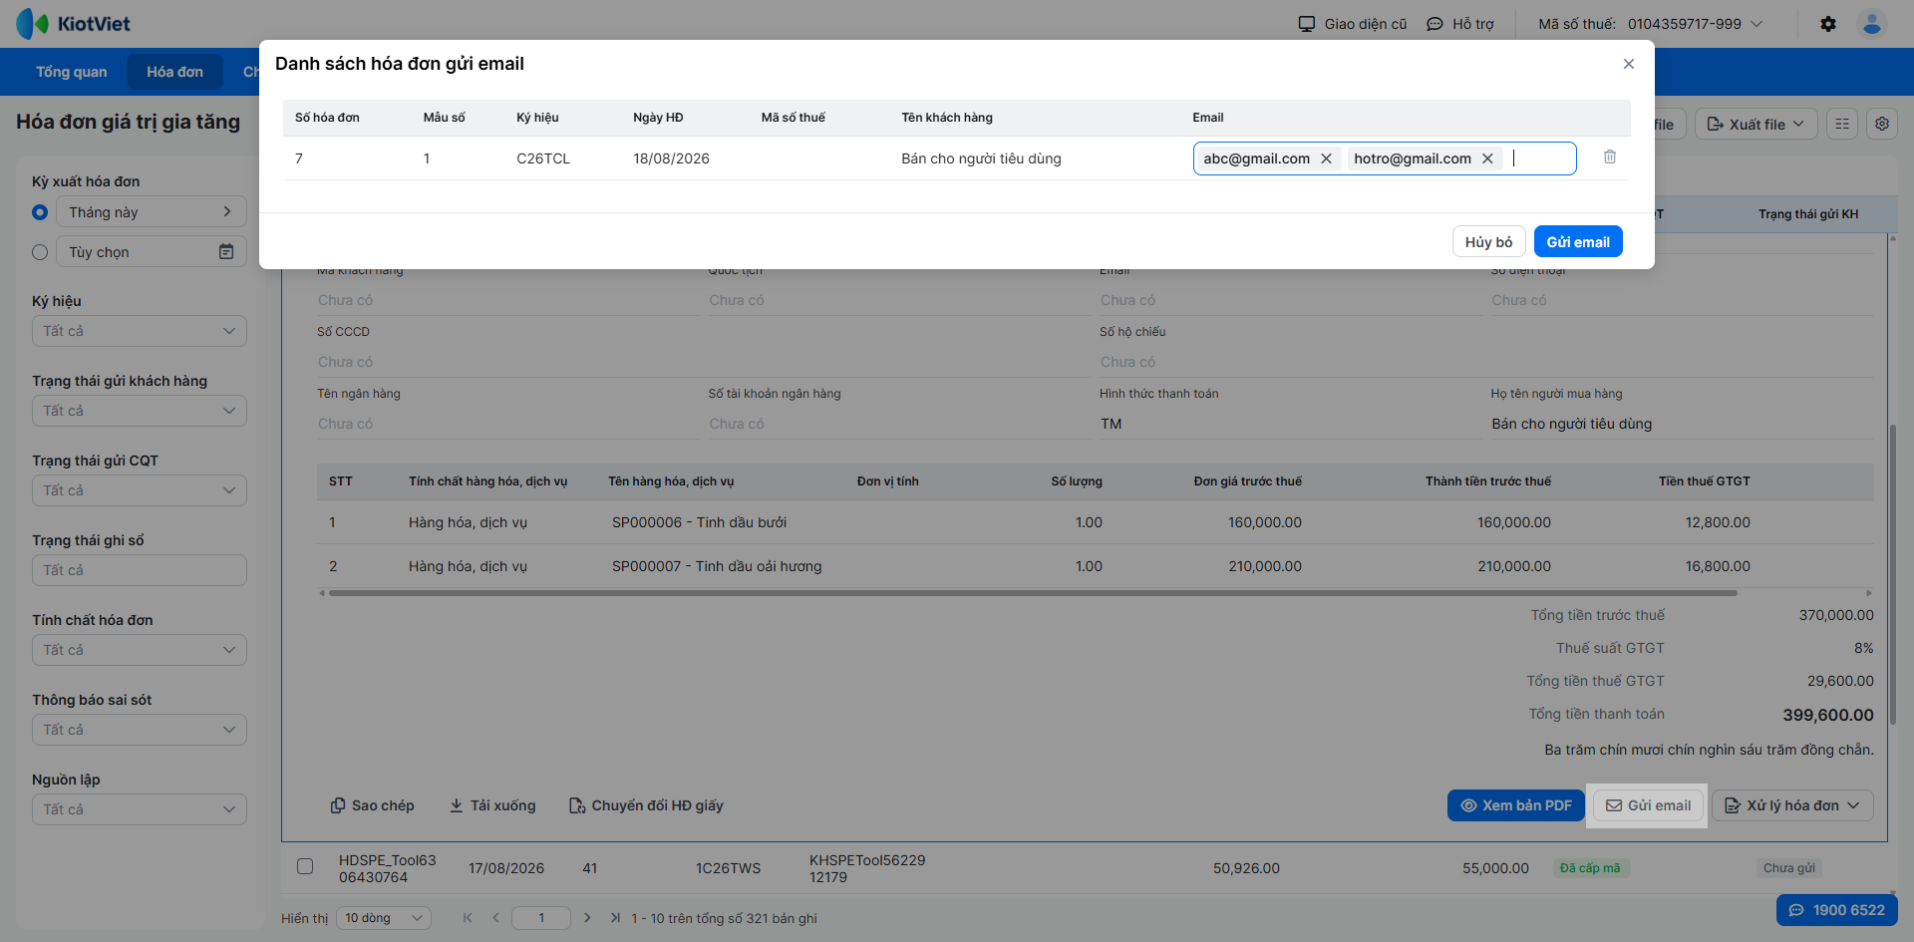
Task: Click the page number input field
Action: [541, 918]
